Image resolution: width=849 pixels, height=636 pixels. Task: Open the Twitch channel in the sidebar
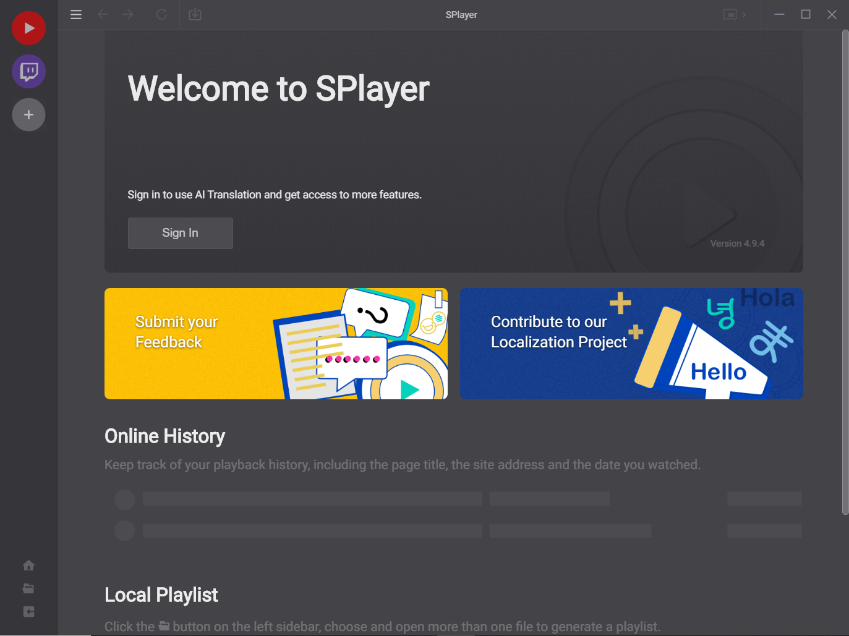pyautogui.click(x=28, y=72)
